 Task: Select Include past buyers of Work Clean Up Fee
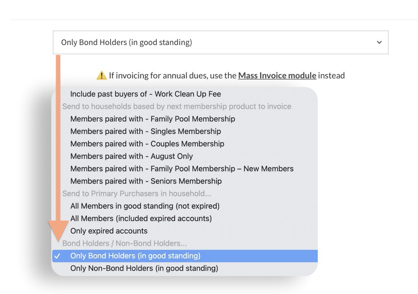146,94
